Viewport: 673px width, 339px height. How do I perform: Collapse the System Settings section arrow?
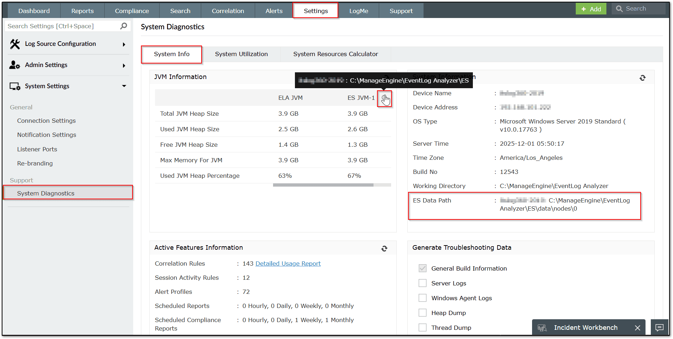124,86
